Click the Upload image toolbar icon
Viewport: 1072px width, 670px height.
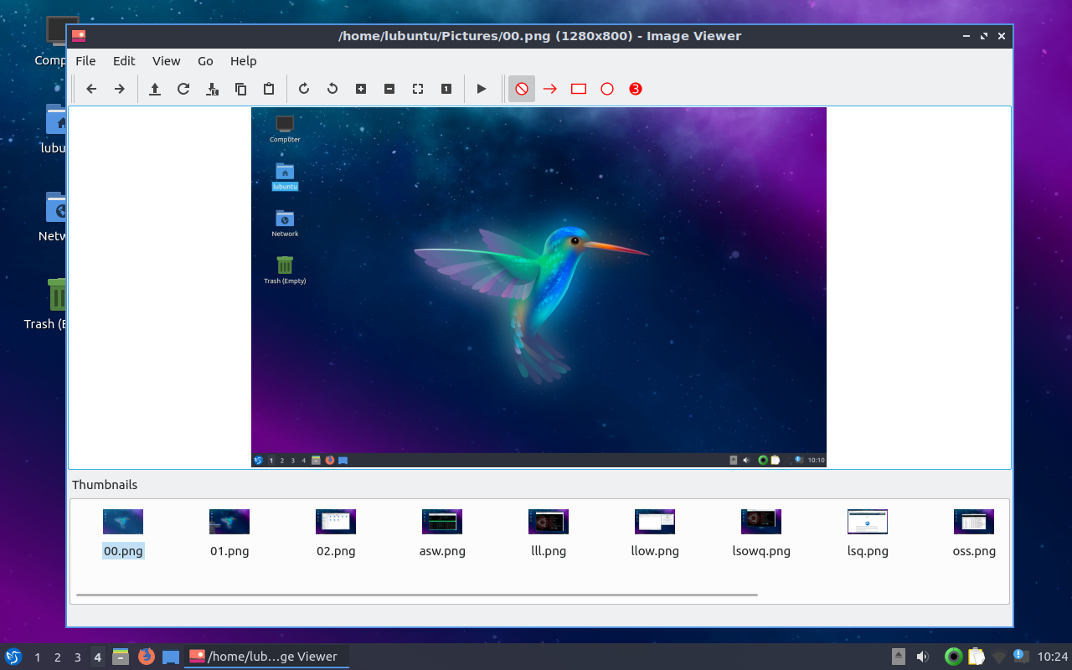coord(155,89)
